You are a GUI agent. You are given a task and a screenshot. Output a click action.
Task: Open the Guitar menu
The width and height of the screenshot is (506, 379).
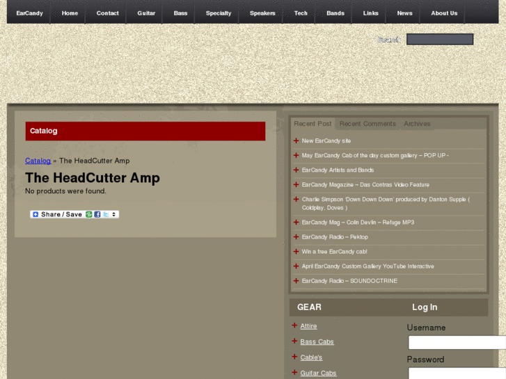[146, 13]
